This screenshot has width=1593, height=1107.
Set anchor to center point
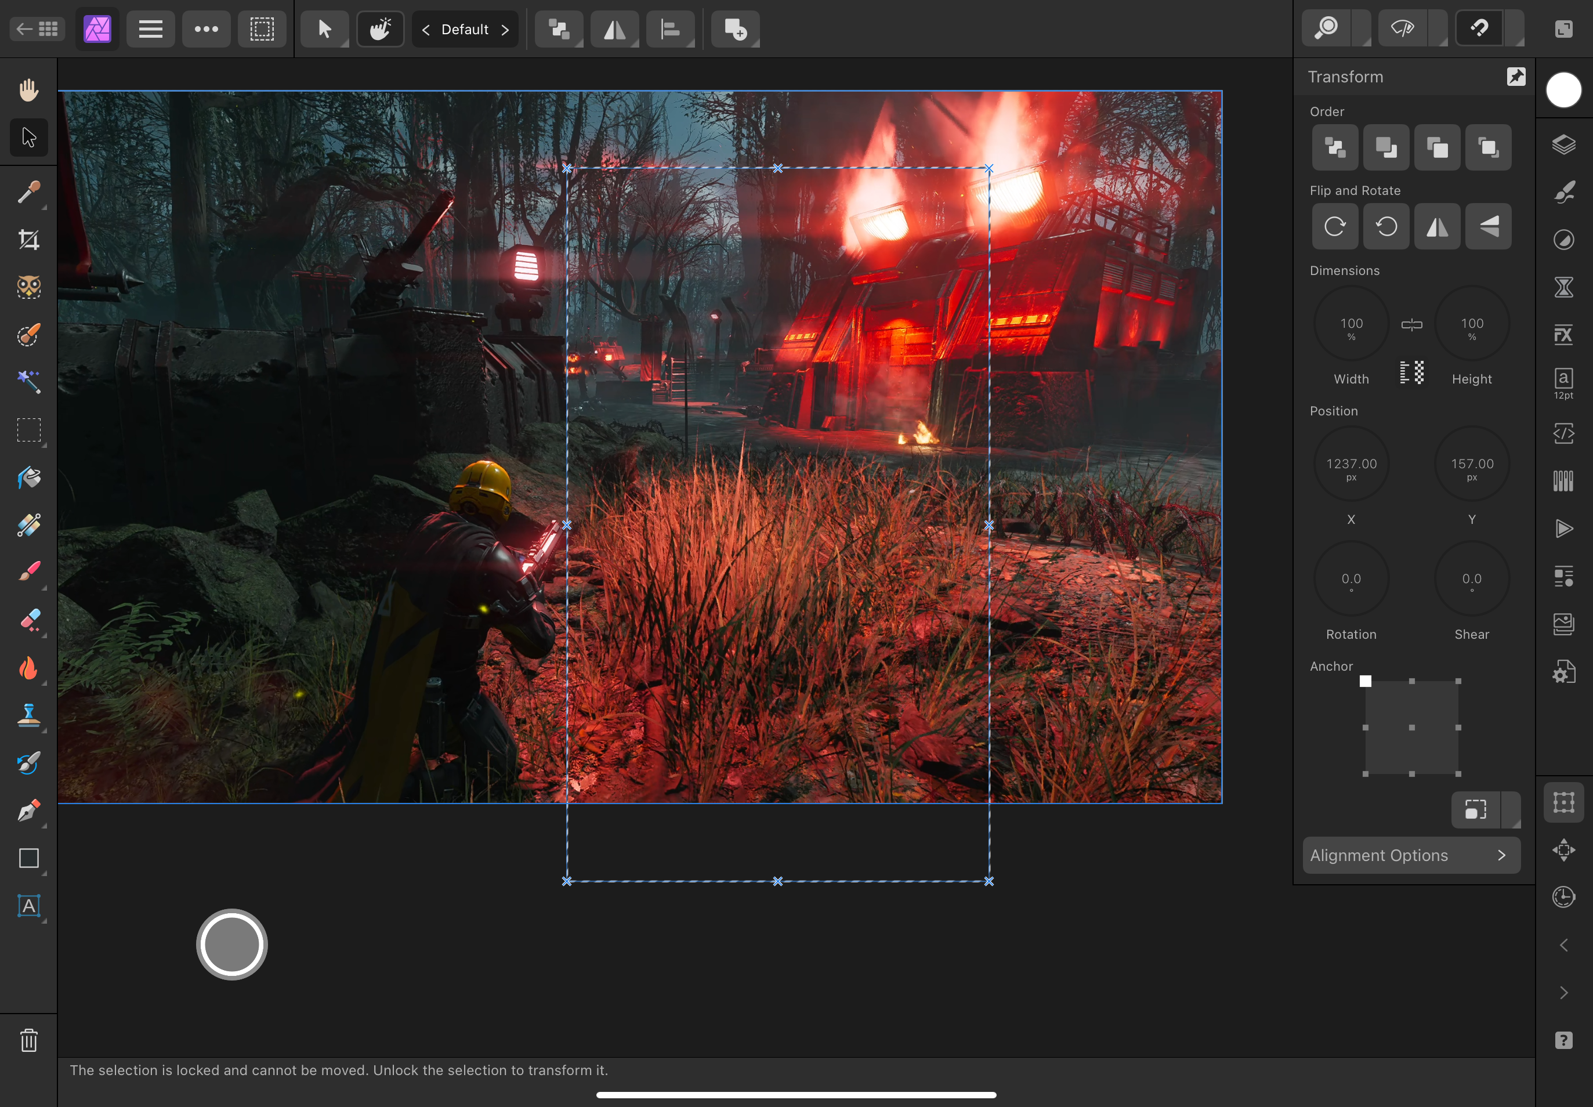tap(1411, 728)
